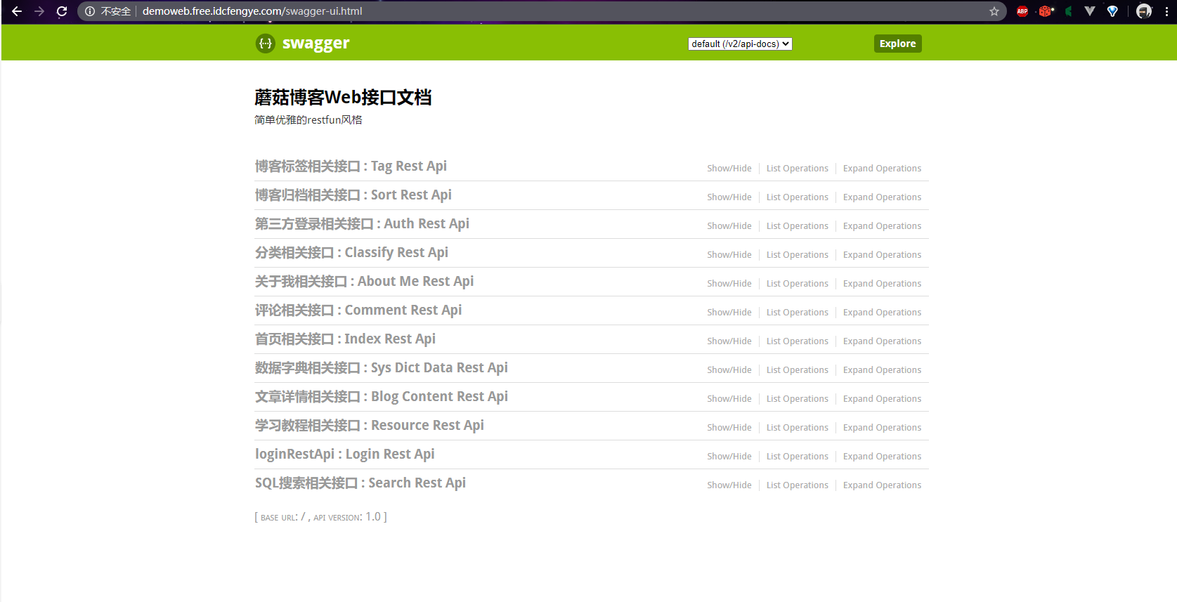Image resolution: width=1177 pixels, height=602 pixels.
Task: Click Show/Hide for Login Rest Api
Action: click(x=729, y=457)
